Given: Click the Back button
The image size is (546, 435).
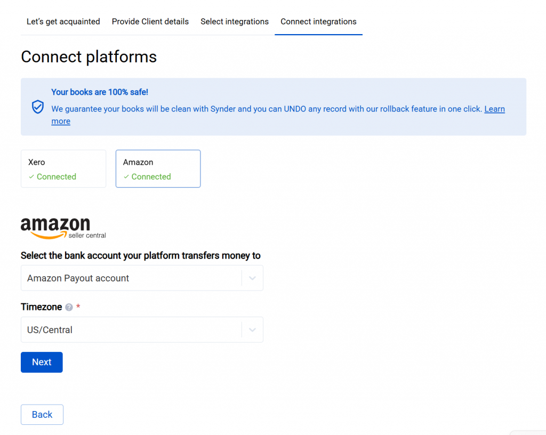Looking at the screenshot, I should 42,414.
